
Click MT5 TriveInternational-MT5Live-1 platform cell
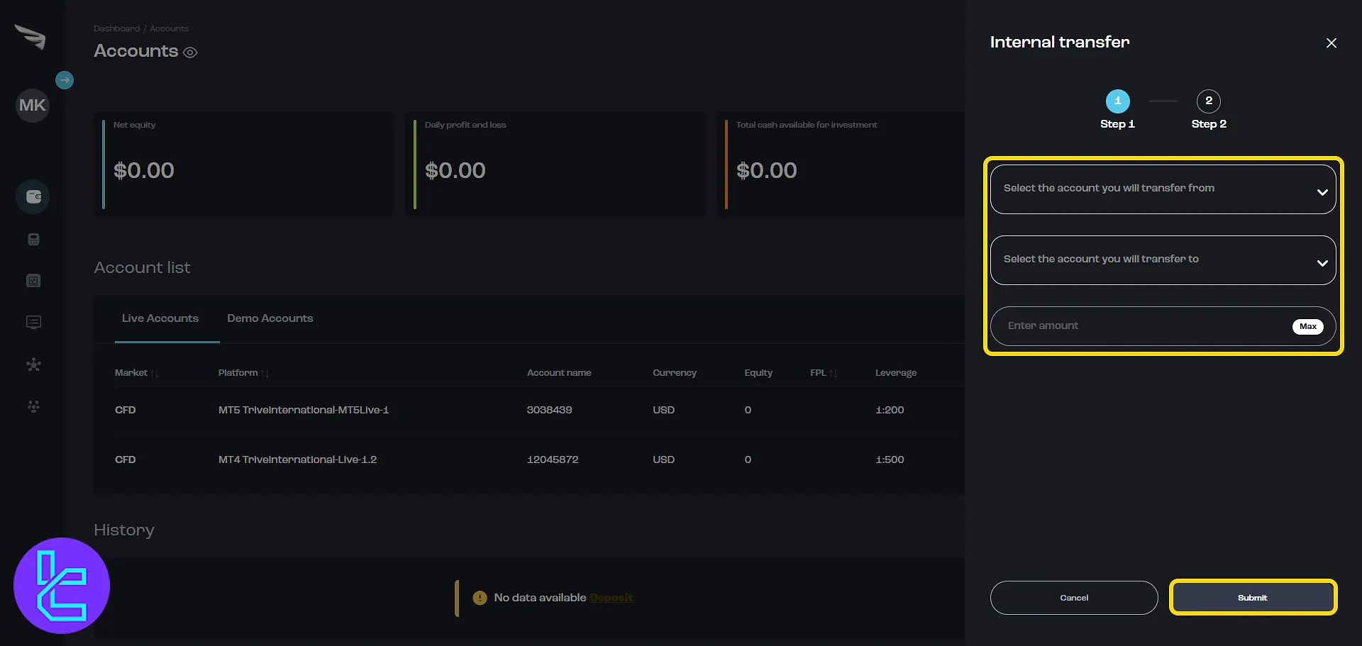coord(304,410)
